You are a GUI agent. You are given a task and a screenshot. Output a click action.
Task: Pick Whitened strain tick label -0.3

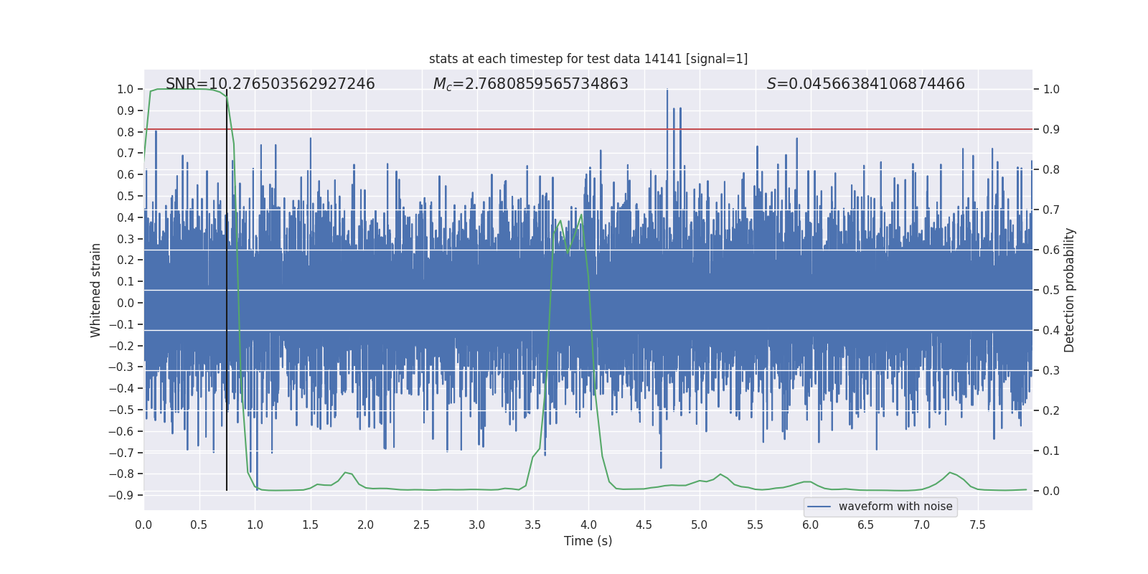point(121,367)
